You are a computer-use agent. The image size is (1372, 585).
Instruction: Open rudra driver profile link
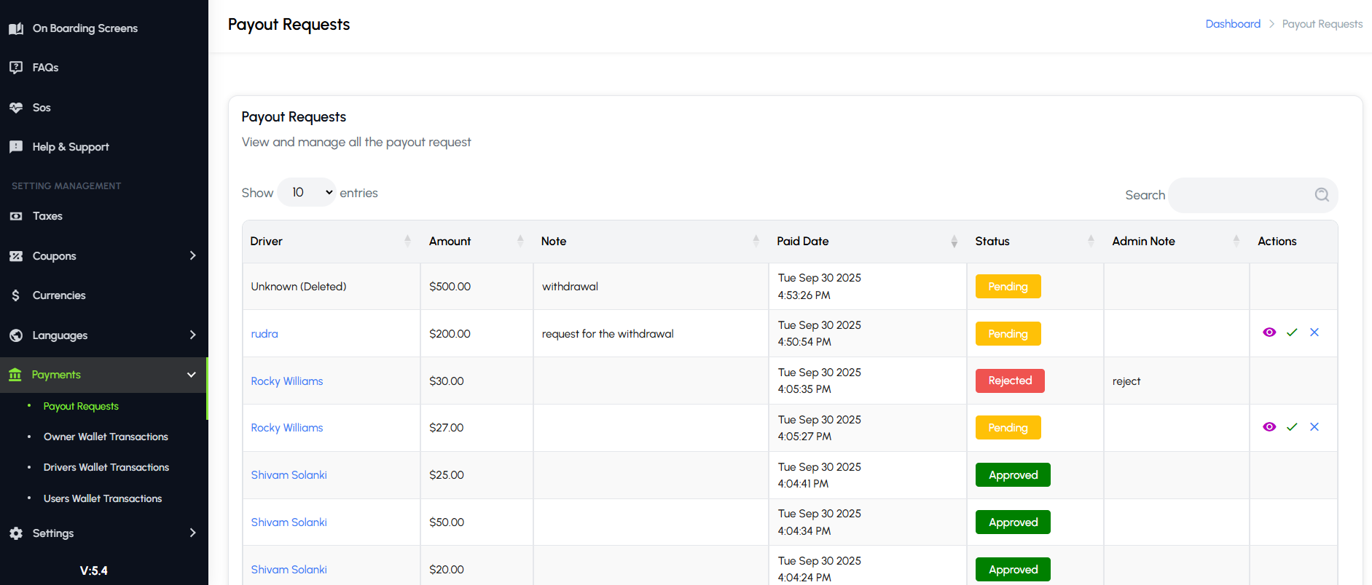[x=264, y=334]
